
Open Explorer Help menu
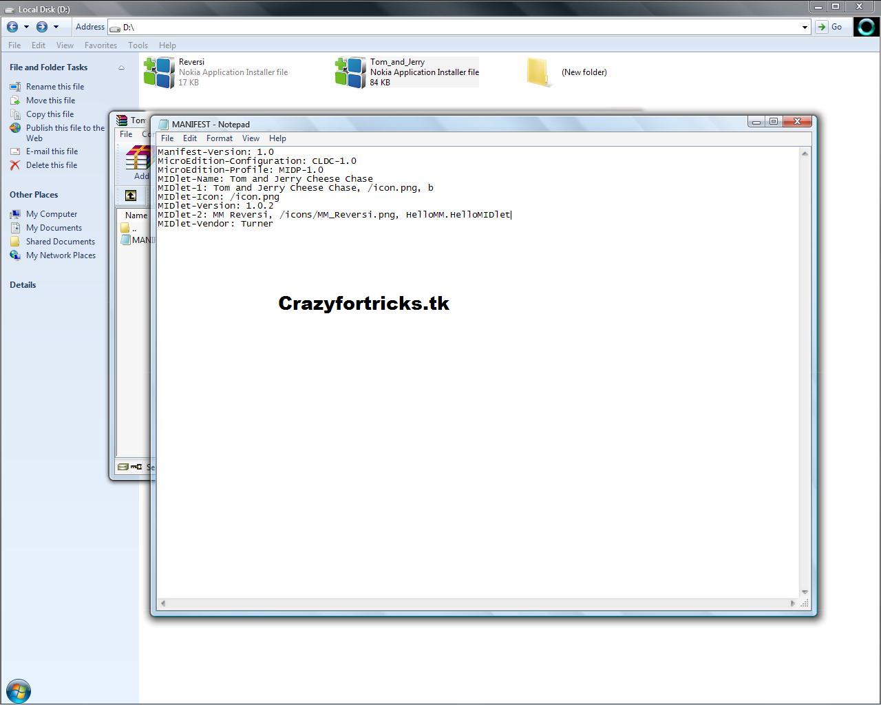click(167, 45)
